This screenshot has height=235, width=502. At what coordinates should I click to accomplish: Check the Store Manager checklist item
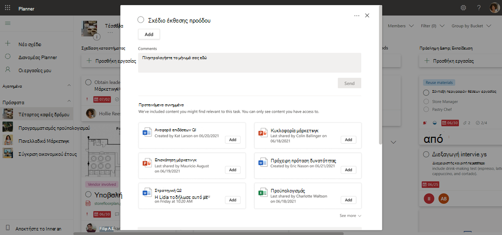(426, 101)
